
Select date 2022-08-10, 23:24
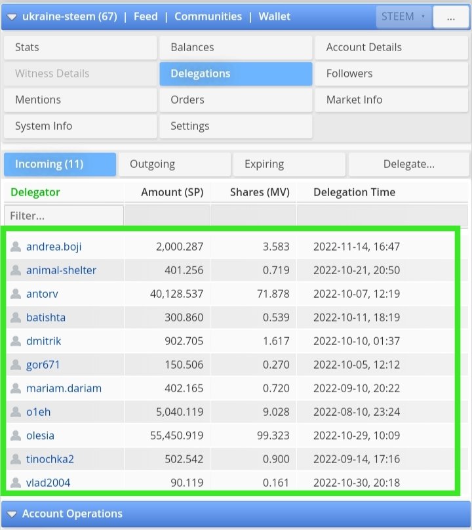click(x=357, y=413)
